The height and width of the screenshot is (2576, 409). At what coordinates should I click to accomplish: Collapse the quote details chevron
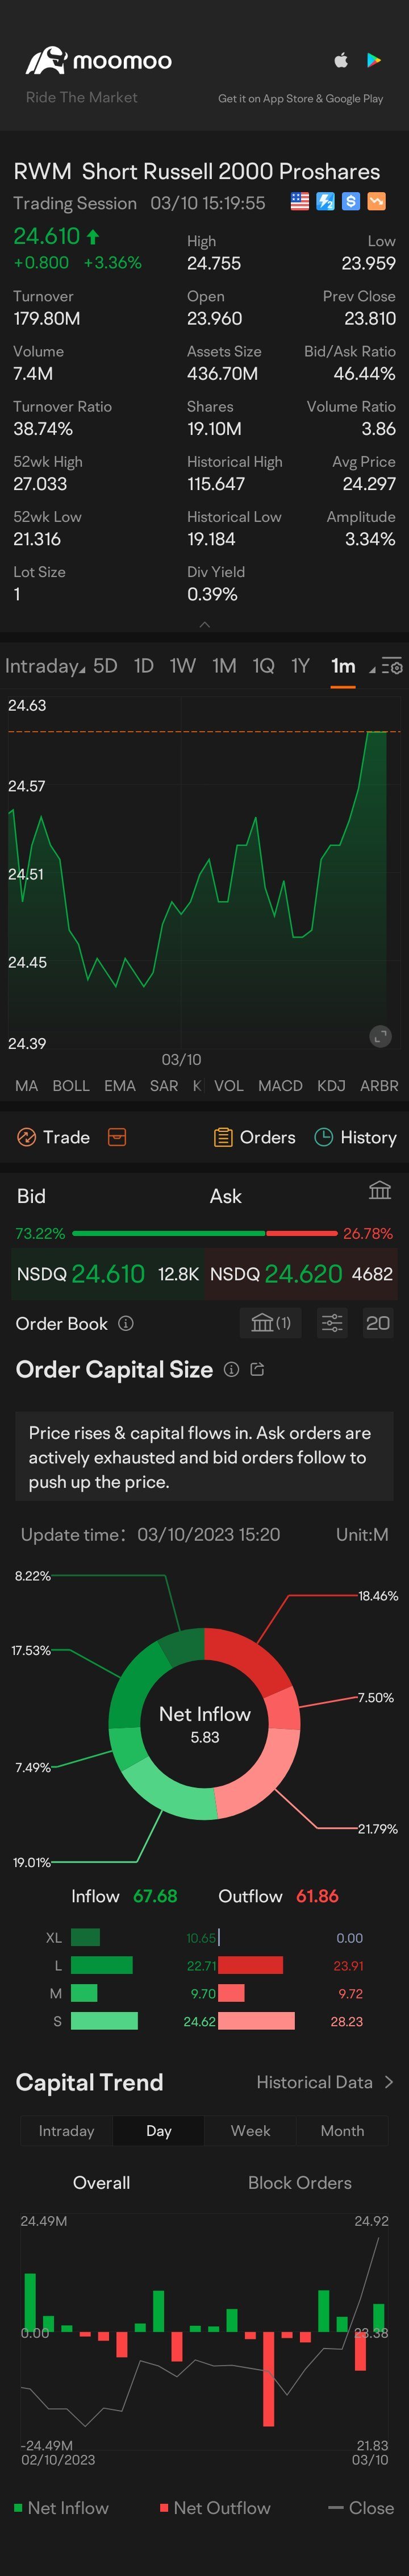click(205, 624)
